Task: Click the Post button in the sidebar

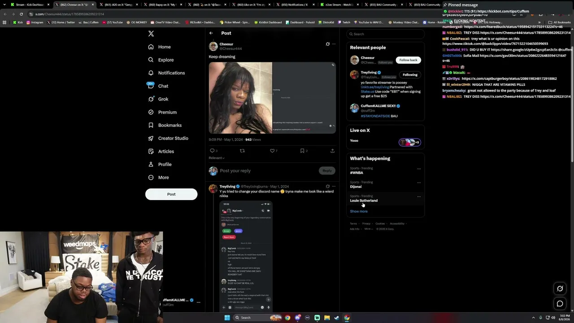Action: pyautogui.click(x=171, y=194)
